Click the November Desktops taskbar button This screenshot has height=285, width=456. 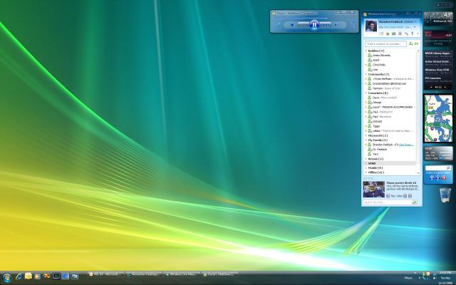click(x=144, y=274)
